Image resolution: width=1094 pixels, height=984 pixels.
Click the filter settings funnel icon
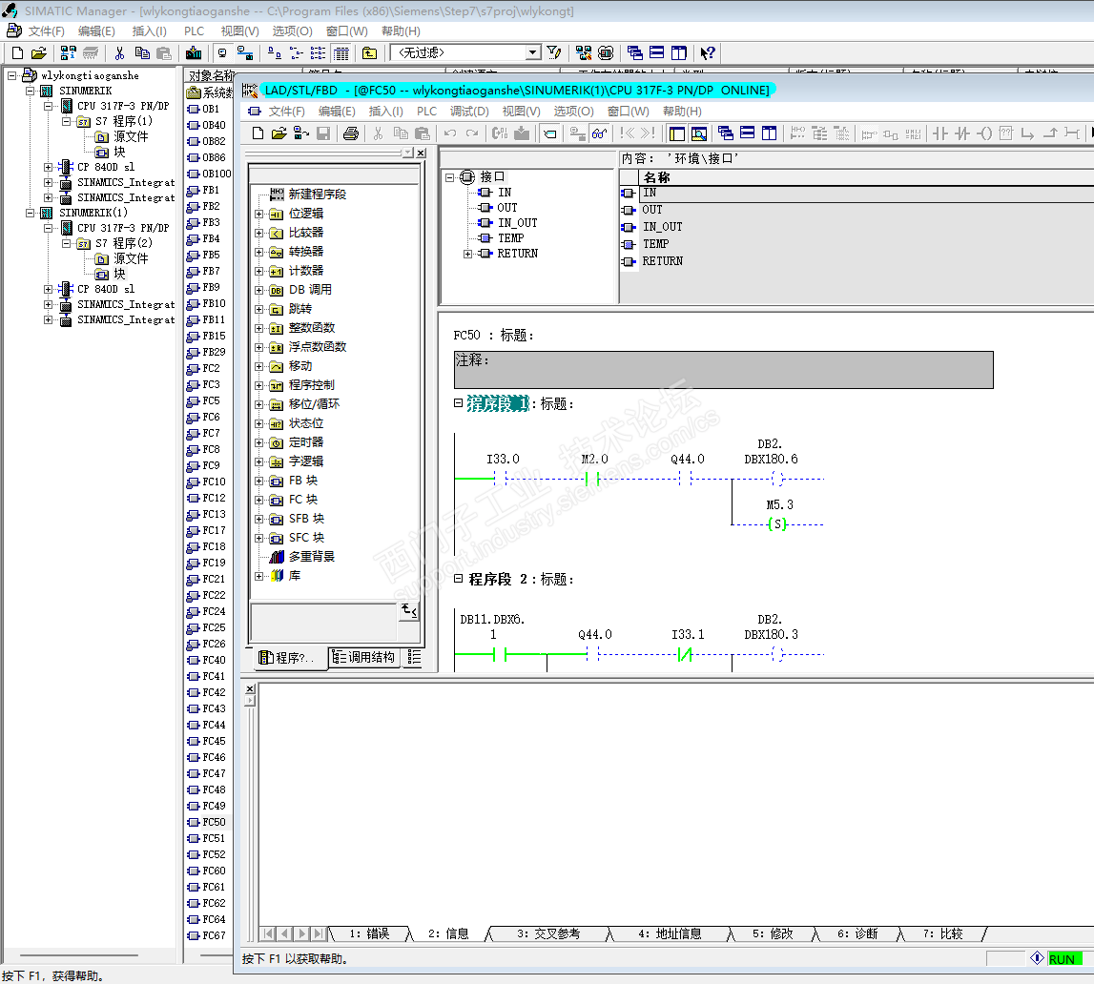[553, 53]
